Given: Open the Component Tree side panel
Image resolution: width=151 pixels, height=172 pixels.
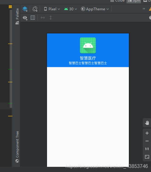Looking at the screenshot, I should pos(17,147).
